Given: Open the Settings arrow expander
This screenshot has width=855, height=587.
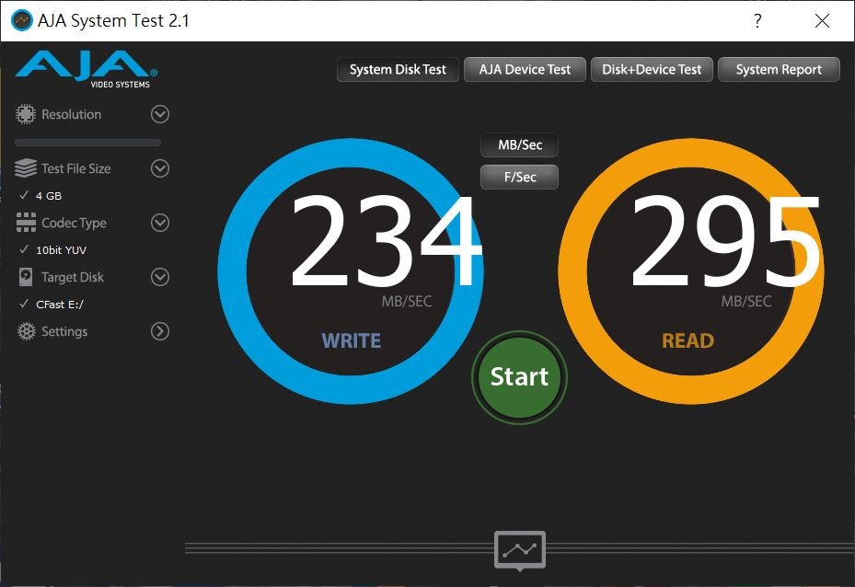Looking at the screenshot, I should point(160,331).
